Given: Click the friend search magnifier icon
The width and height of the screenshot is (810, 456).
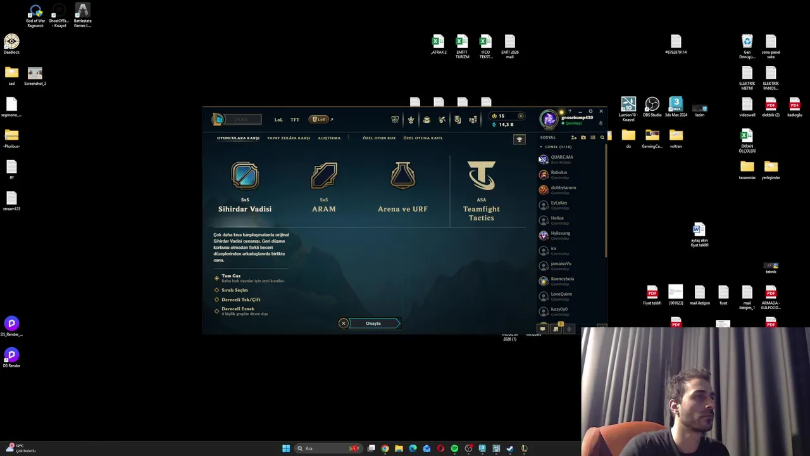Looking at the screenshot, I should coord(602,137).
